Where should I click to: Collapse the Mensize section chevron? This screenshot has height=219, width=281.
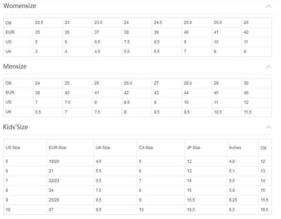click(x=268, y=67)
